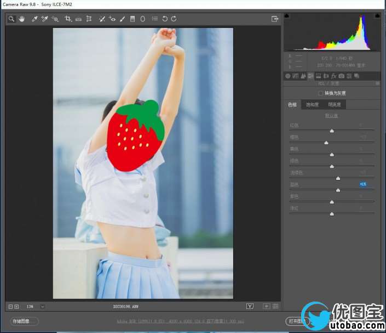Zoom in with the plus button
386x333 pixels.
click(x=16, y=307)
